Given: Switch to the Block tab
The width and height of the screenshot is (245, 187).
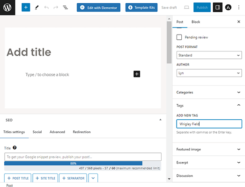Looking at the screenshot, I should pos(196,22).
